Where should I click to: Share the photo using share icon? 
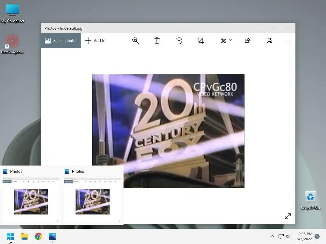(247, 41)
